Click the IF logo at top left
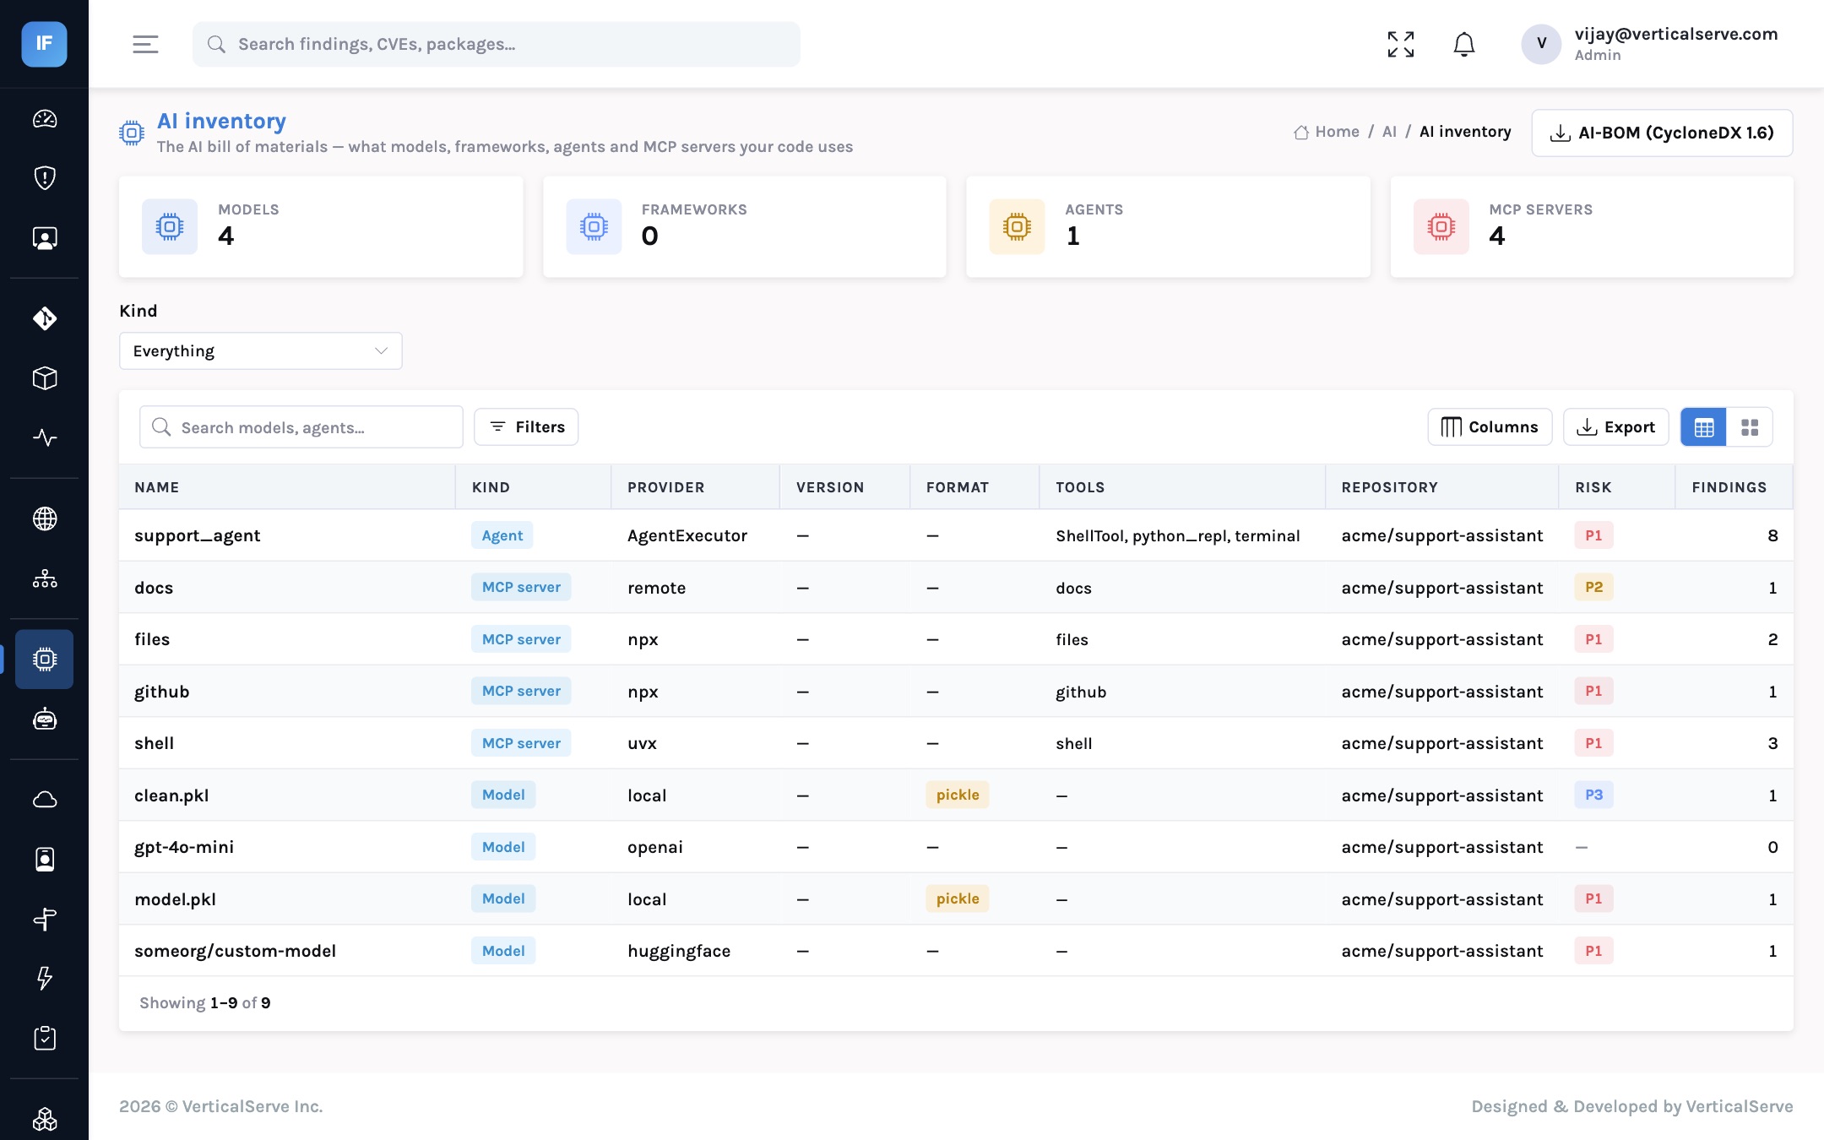 44,44
